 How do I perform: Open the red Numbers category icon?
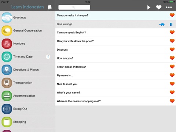point(7,44)
